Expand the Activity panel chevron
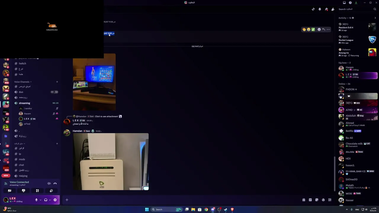Viewport: 379px width, 213px height. pyautogui.click(x=375, y=18)
